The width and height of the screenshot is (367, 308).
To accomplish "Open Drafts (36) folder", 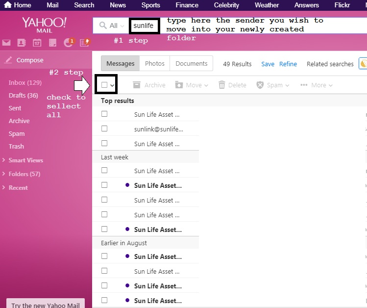I will click(x=23, y=96).
